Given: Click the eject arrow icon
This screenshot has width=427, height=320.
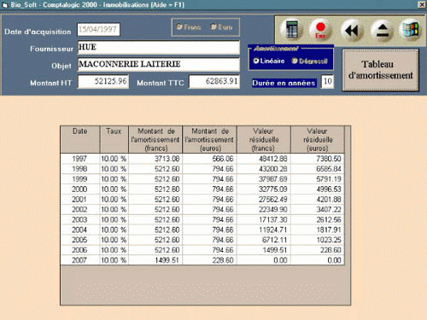Looking at the screenshot, I should [x=382, y=30].
